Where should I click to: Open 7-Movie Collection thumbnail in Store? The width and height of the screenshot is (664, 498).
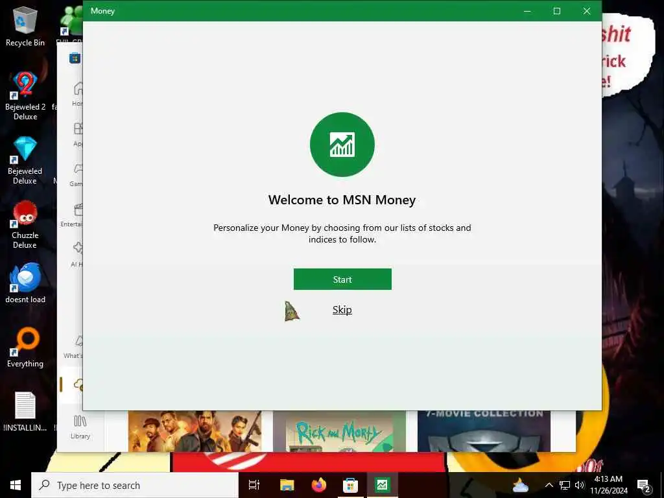click(x=484, y=431)
